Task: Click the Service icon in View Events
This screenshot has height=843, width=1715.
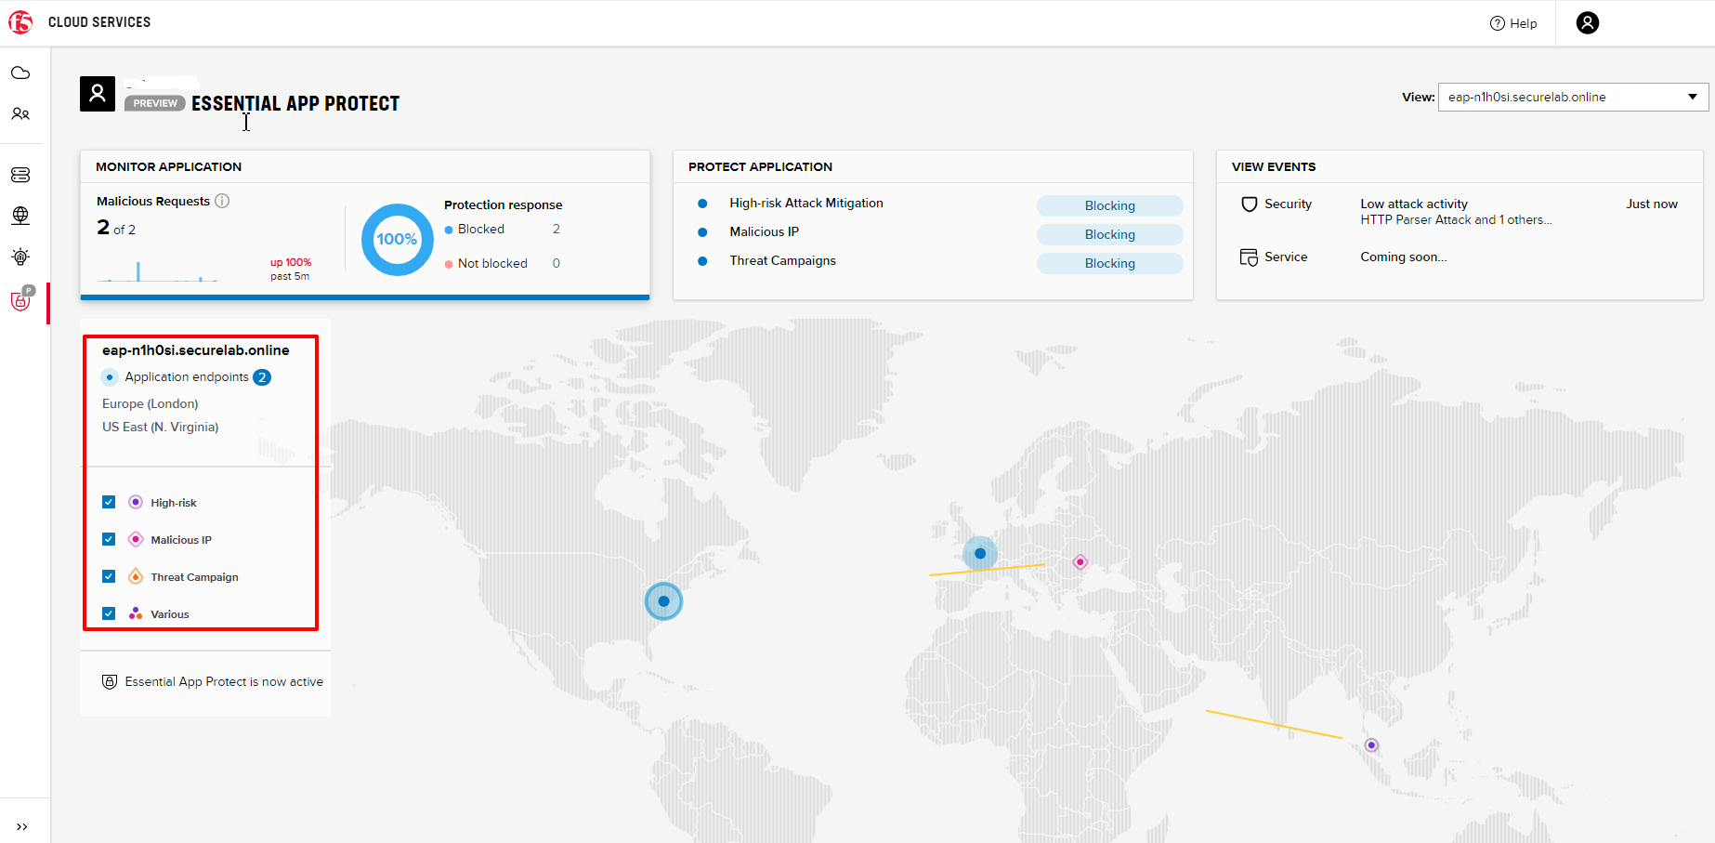Action: tap(1250, 257)
